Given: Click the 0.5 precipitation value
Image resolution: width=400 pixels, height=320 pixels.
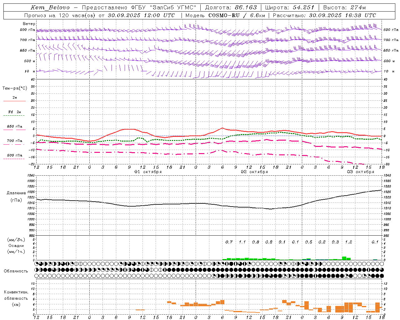Looking at the screenshot, I should (x=309, y=242).
